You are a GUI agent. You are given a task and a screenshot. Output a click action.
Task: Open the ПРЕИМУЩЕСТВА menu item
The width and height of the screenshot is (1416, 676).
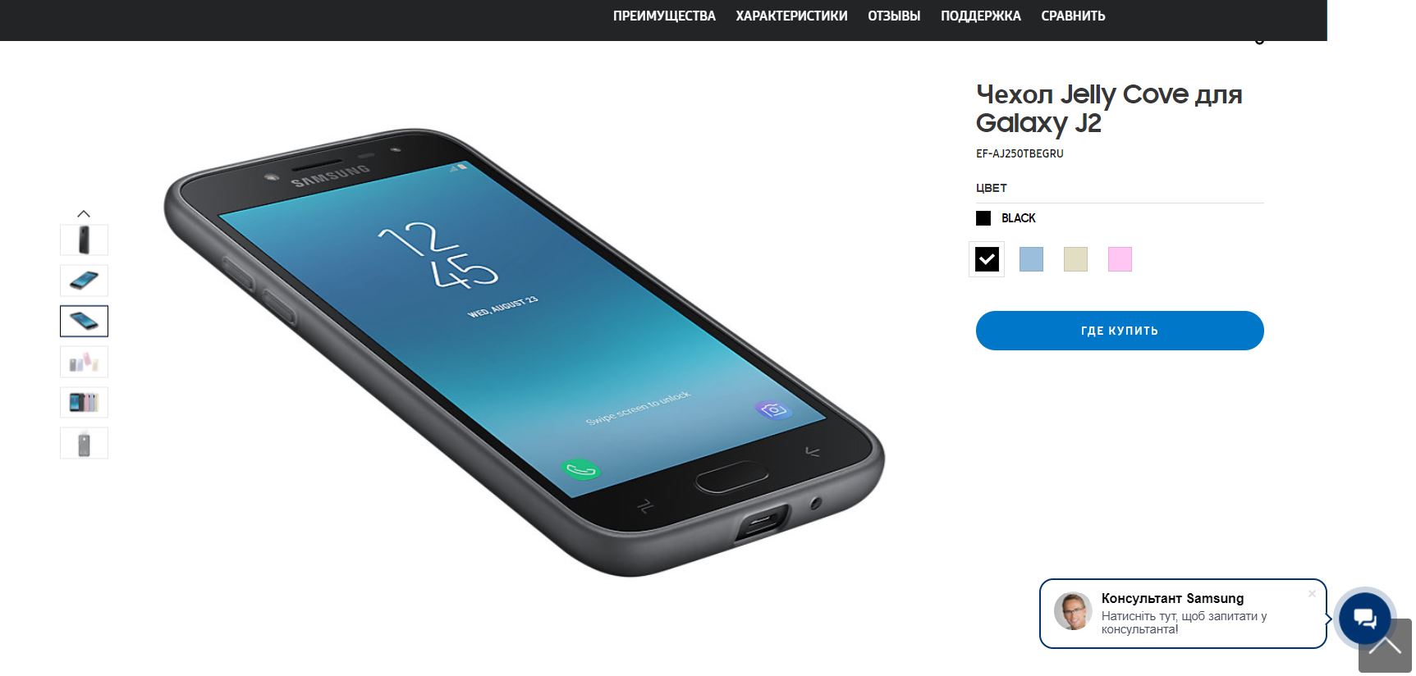point(664,16)
